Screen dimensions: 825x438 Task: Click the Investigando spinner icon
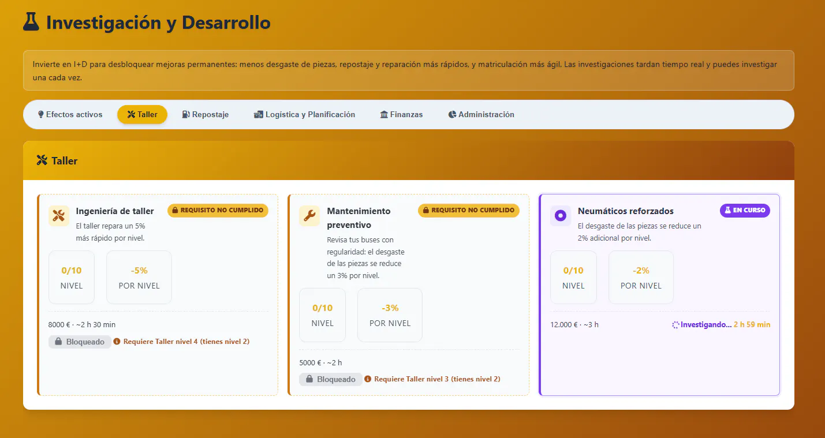pyautogui.click(x=676, y=325)
